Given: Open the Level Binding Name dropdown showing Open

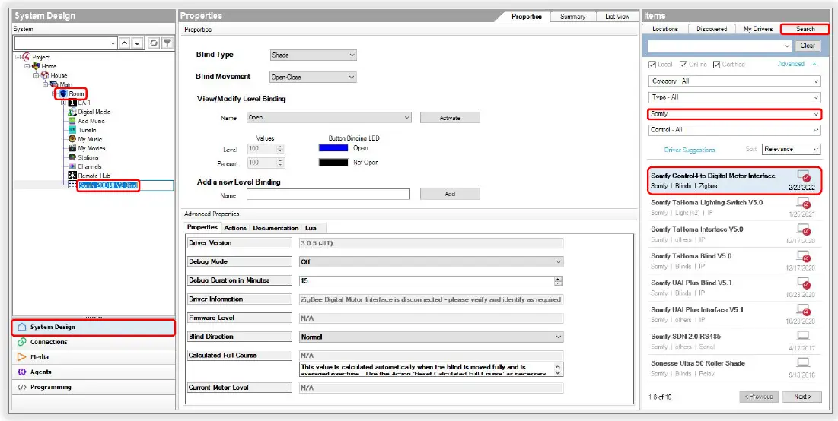Looking at the screenshot, I should point(330,117).
